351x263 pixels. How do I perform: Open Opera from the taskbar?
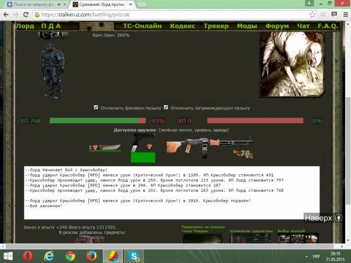(x=27, y=256)
